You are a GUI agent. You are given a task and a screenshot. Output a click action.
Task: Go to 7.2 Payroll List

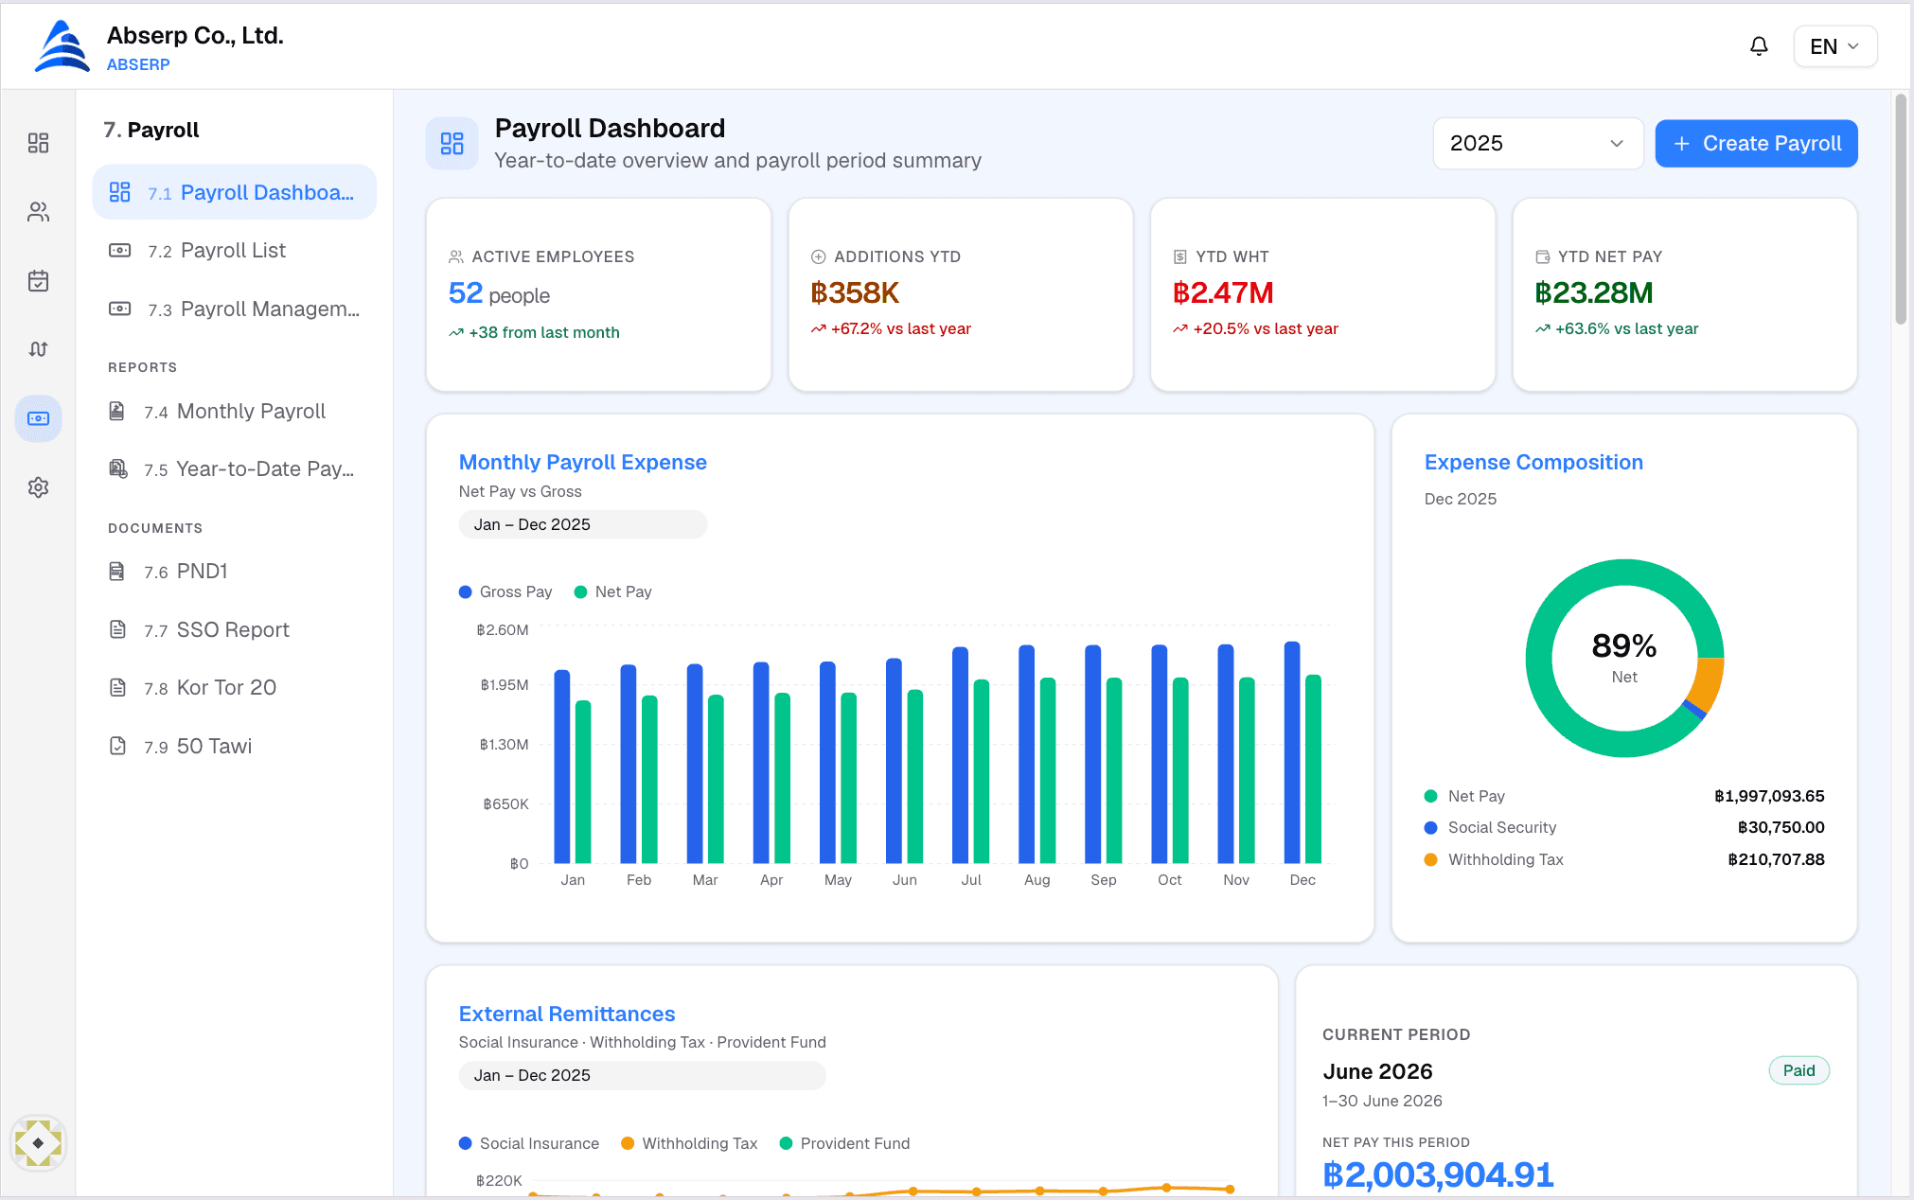[x=234, y=251]
